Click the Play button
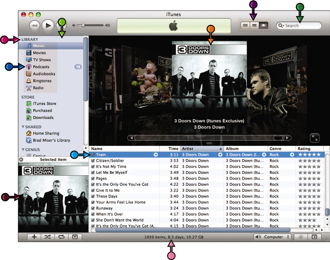 click(48, 26)
